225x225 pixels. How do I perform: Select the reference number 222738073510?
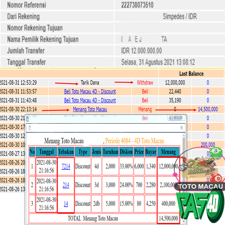click(137, 5)
